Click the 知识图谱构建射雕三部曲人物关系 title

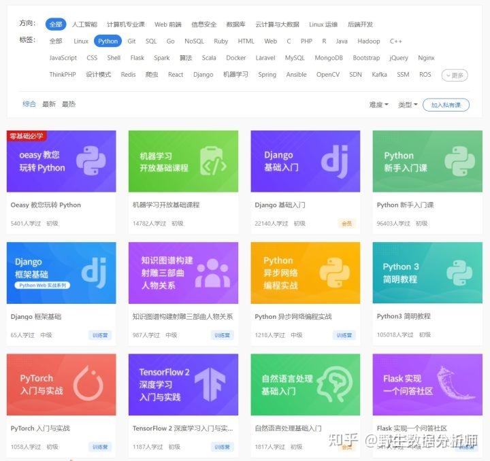182,316
